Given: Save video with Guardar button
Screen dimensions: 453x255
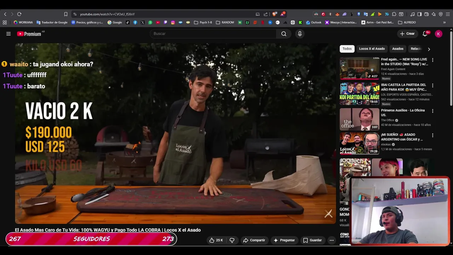Looking at the screenshot, I should tap(312, 240).
